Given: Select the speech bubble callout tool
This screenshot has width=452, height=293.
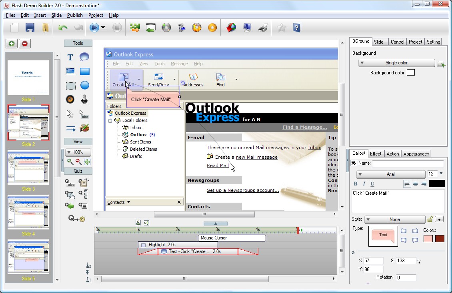Looking at the screenshot, I should point(84,57).
